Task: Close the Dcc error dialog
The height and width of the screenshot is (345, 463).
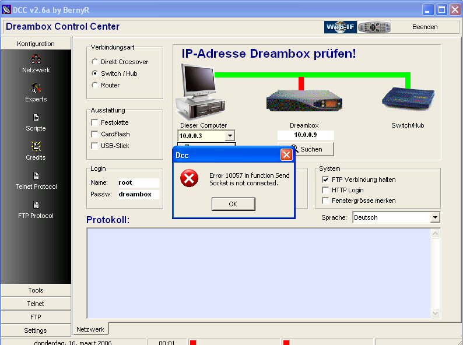Action: tap(286, 154)
